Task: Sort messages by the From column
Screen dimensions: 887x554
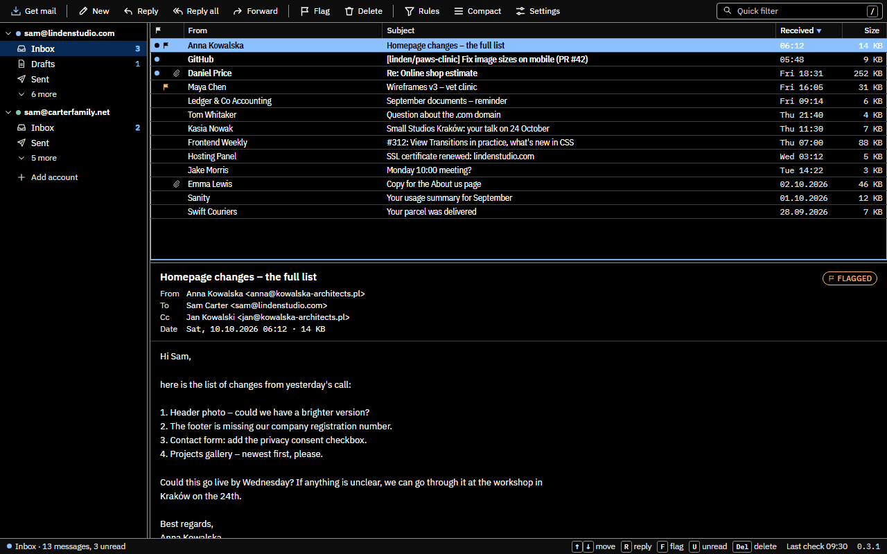Action: point(283,30)
